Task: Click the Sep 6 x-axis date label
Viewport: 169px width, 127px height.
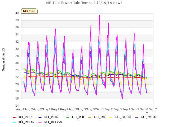Action: 144,109
